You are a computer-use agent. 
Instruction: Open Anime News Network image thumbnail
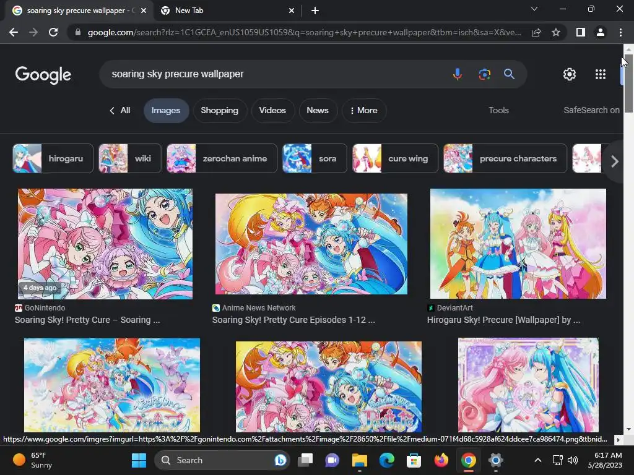tap(311, 244)
